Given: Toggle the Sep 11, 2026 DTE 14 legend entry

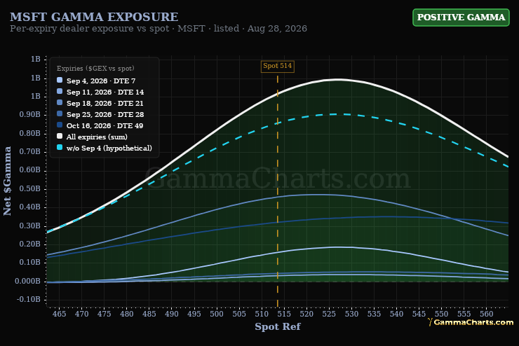Looking at the screenshot, I should click(x=100, y=92).
